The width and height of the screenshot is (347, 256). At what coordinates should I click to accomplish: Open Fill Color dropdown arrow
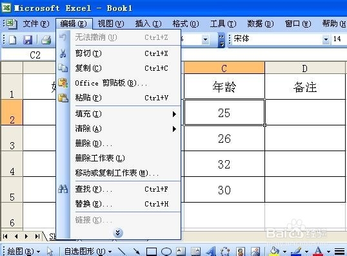tap(284, 251)
